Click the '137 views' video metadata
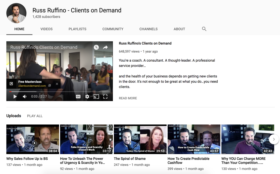 [x=14, y=165]
